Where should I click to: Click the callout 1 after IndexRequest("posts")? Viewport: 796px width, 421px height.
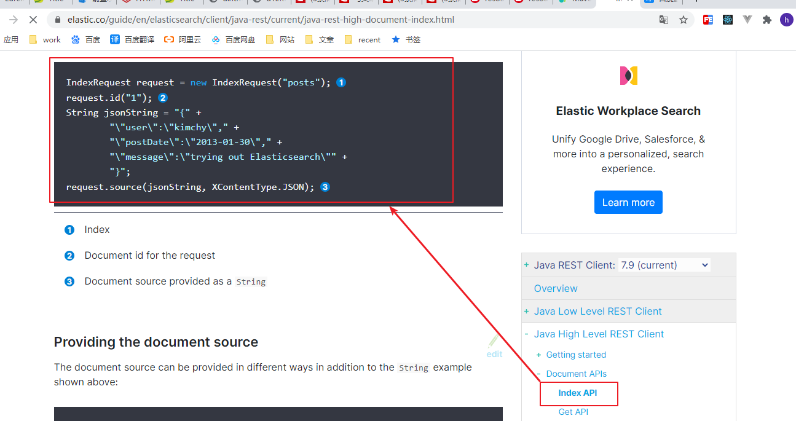(x=341, y=82)
